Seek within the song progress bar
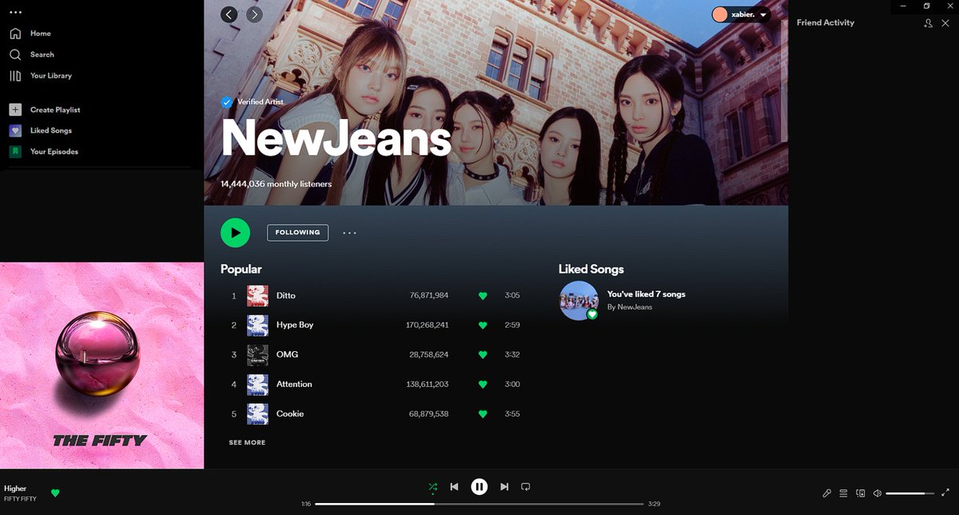The width and height of the screenshot is (959, 515). coord(479,504)
